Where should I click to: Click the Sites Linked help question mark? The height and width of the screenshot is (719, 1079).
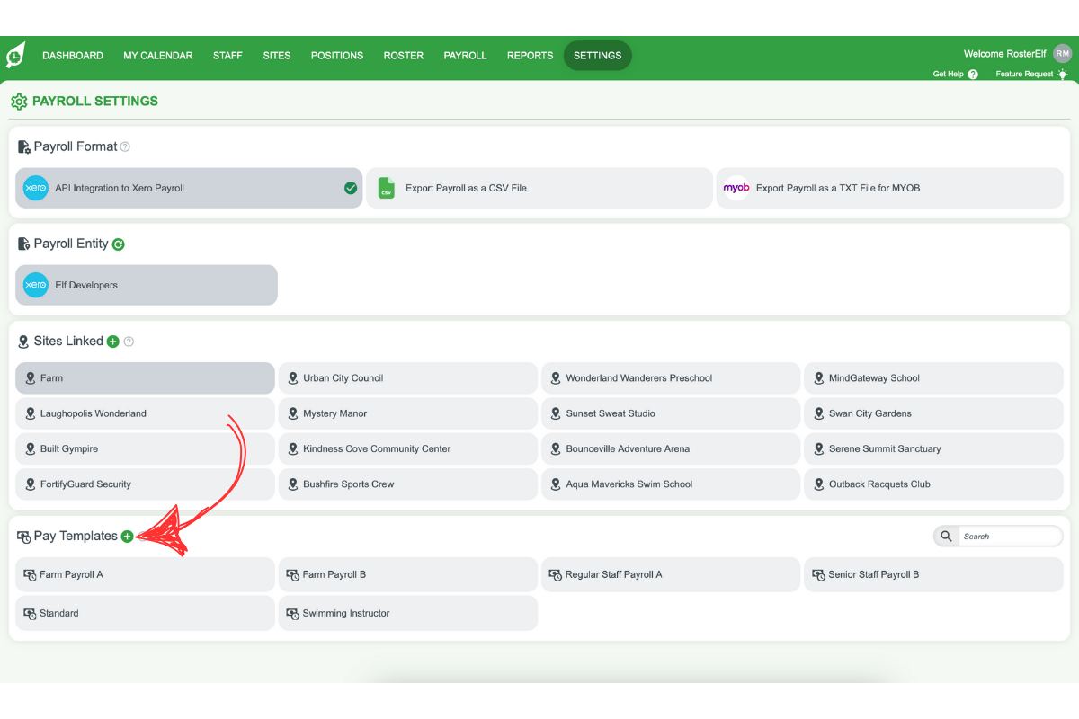pyautogui.click(x=128, y=342)
